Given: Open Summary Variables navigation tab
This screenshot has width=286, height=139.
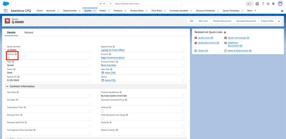Looking at the screenshot, I should click(179, 11).
